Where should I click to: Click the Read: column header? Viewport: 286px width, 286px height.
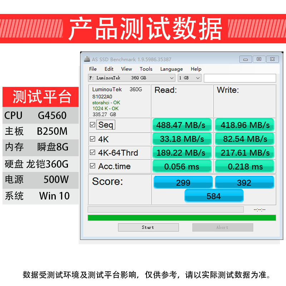pyautogui.click(x=166, y=90)
